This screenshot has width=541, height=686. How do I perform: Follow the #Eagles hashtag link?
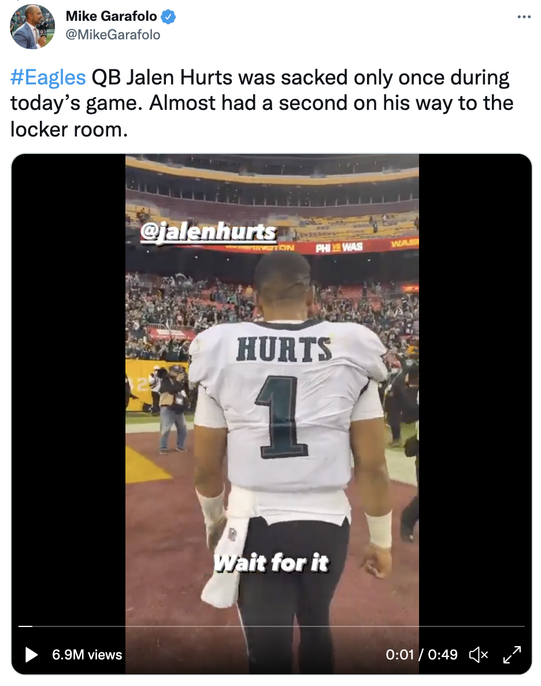coord(48,78)
